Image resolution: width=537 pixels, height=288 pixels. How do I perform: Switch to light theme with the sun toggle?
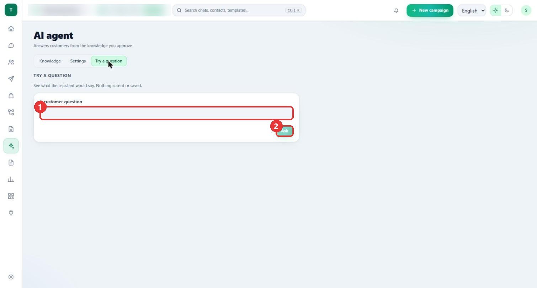click(x=495, y=10)
